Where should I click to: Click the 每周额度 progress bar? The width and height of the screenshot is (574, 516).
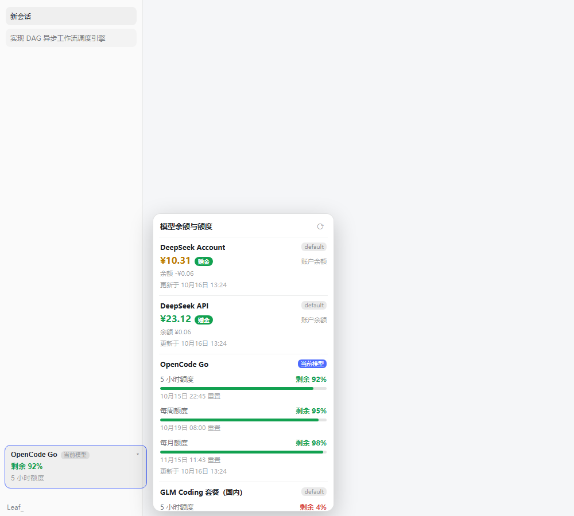pyautogui.click(x=243, y=420)
